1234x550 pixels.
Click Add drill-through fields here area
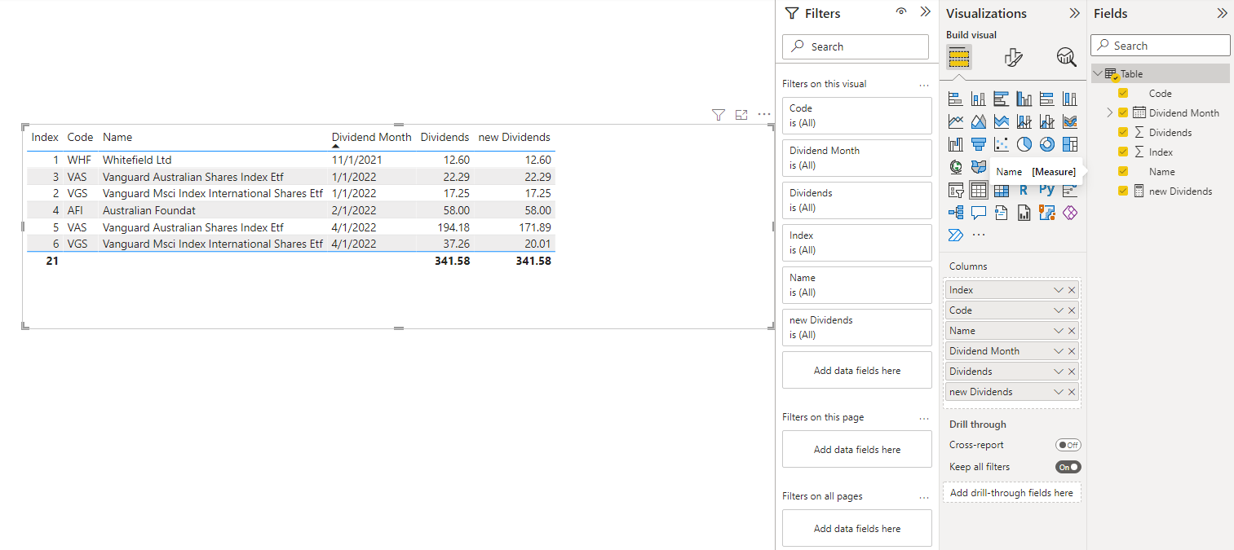click(x=1011, y=493)
